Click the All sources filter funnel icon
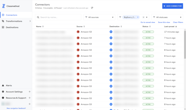 (86, 17)
